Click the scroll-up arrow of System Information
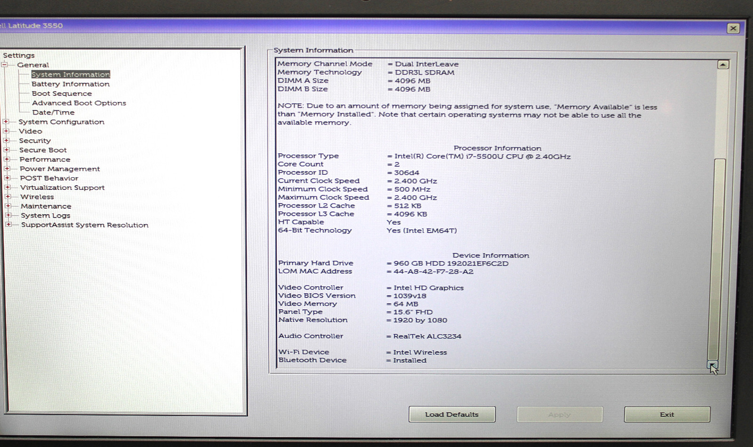 [x=723, y=64]
